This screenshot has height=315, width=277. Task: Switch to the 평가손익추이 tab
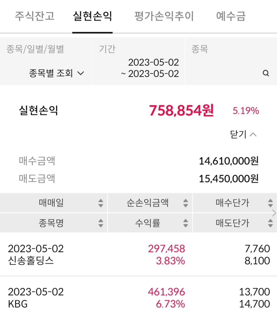tap(164, 16)
